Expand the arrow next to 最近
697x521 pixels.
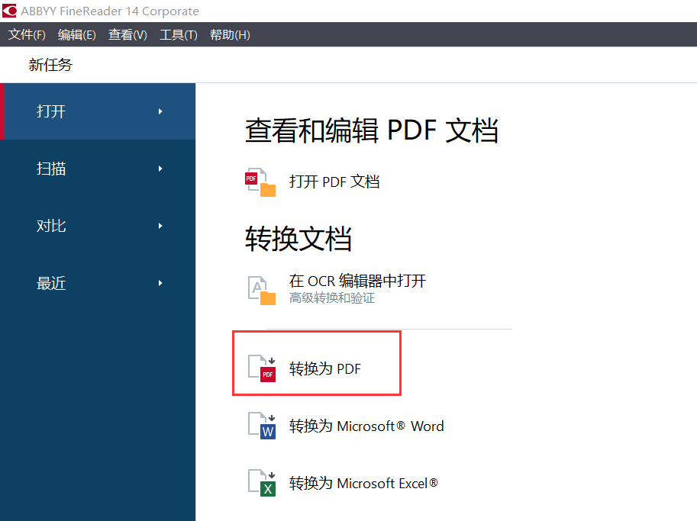click(x=160, y=283)
